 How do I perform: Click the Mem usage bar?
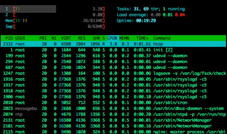[55, 21]
